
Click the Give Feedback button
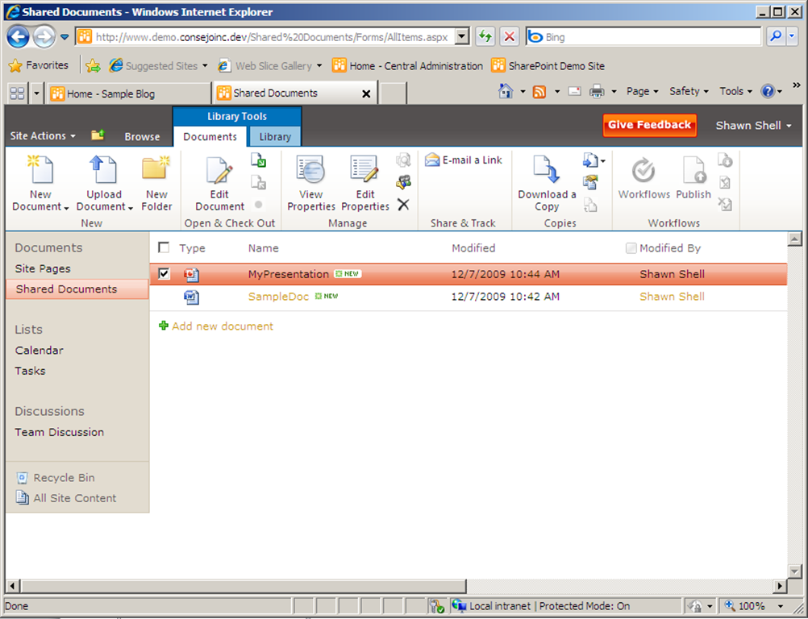649,125
